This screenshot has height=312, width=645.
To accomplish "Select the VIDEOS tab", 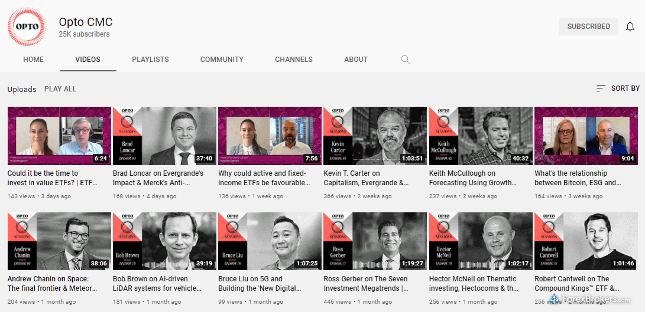I will coord(87,60).
